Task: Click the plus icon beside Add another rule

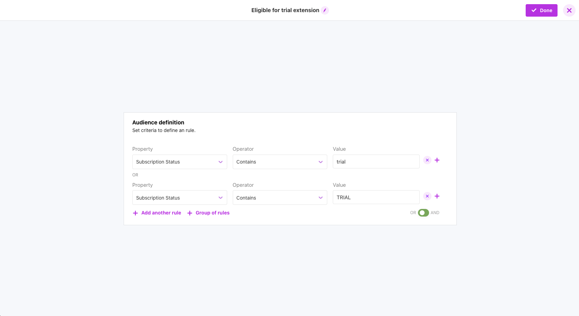Action: (x=135, y=213)
